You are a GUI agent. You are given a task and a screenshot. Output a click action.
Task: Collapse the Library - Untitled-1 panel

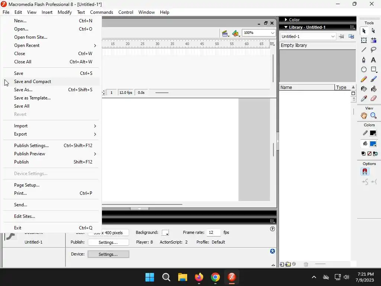pos(286,27)
